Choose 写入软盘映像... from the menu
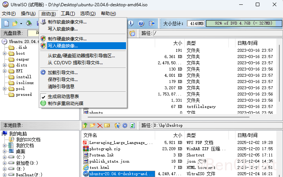This screenshot has height=177, width=283. pyautogui.click(x=83, y=29)
